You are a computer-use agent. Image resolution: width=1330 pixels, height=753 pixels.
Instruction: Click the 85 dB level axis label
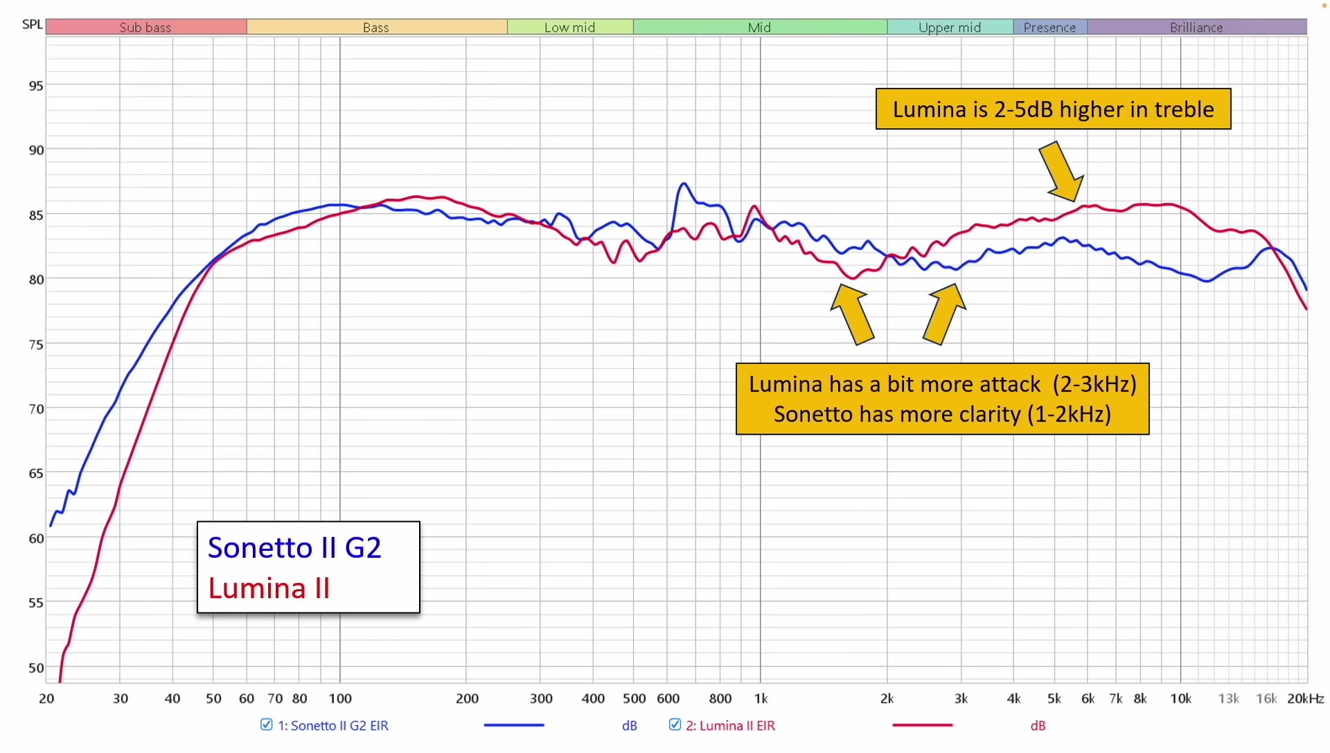pyautogui.click(x=36, y=215)
